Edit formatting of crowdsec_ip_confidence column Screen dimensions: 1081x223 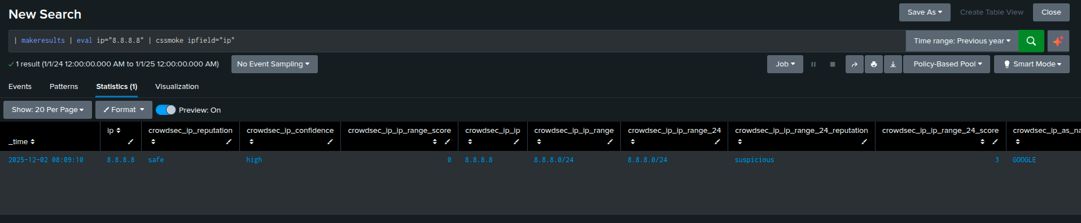[330, 142]
